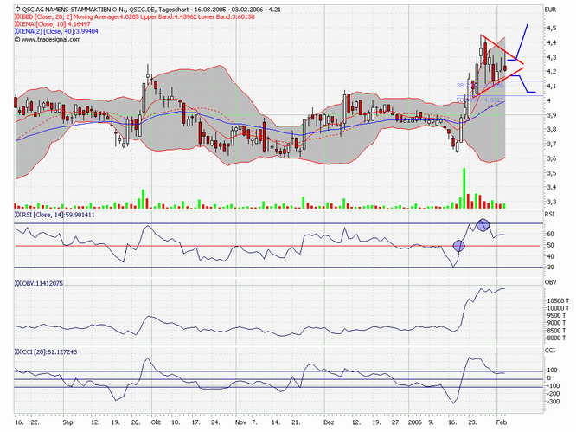Screen dimensions: 576x432
Task: Select the 'CCI [20]:81.127243' indicator label
Action: click(49, 351)
